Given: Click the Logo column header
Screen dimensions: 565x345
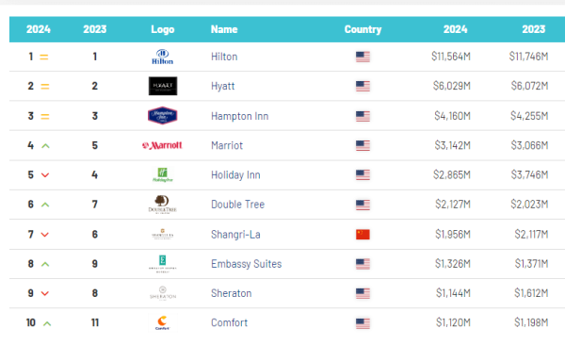Looking at the screenshot, I should click(163, 29).
